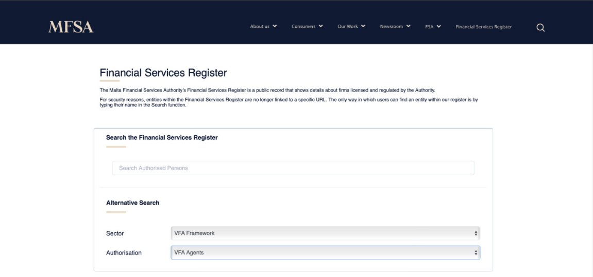The image size is (593, 277).
Task: Open the About us menu
Action: click(263, 26)
